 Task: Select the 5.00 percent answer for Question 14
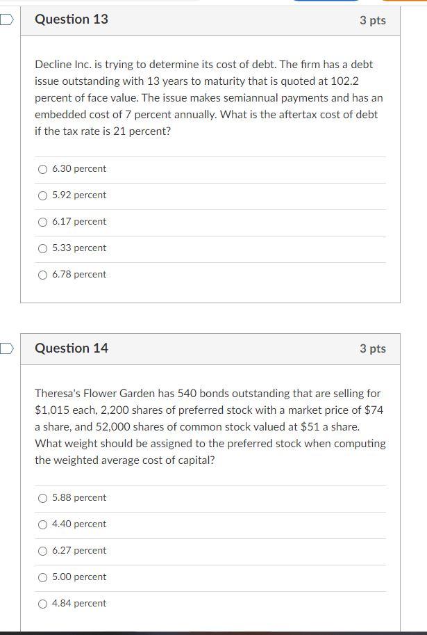point(41,577)
